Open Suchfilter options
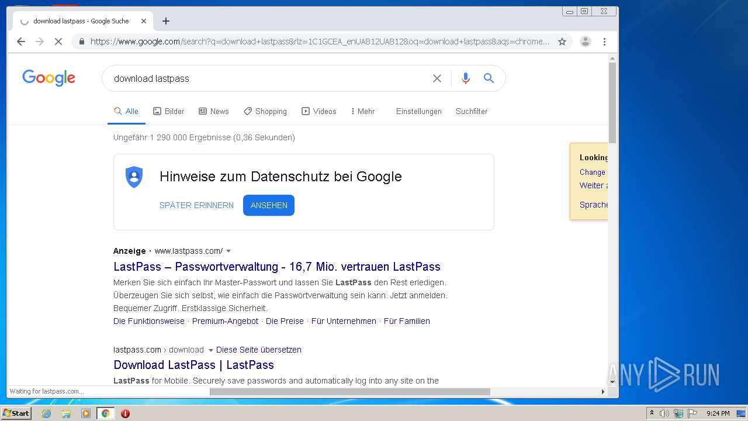The image size is (748, 421). pos(472,111)
